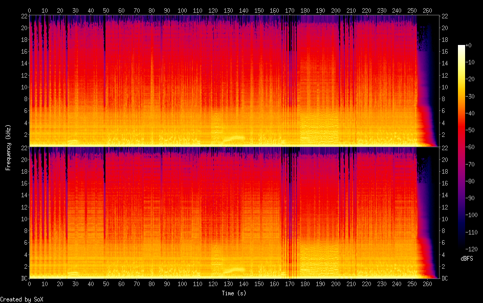Click the +0 label on the dBFS scale
483x303 pixels.
click(469, 45)
